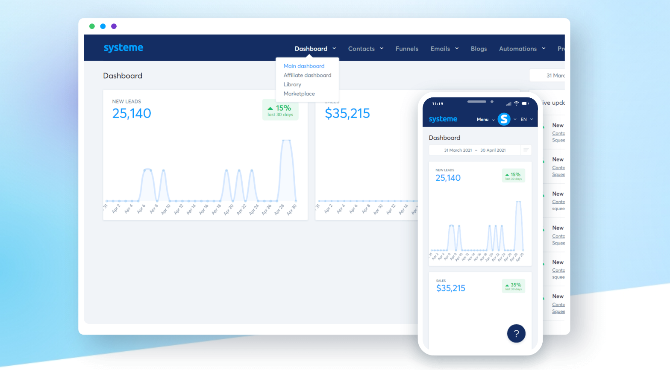Tap the Dashboard heading on phone
This screenshot has height=370, width=670.
point(444,138)
